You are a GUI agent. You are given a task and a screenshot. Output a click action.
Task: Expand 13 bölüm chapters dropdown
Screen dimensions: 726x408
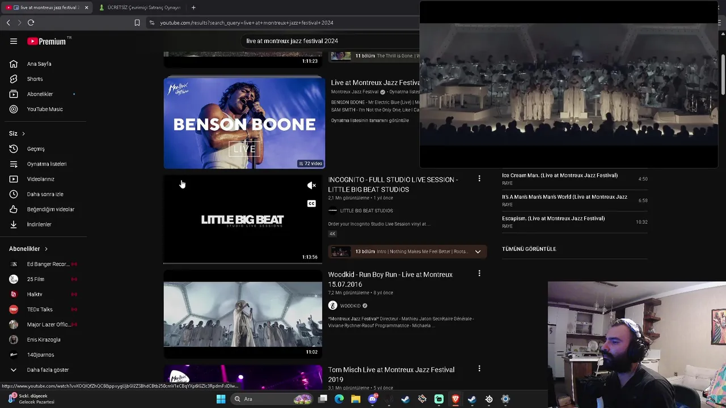478,252
